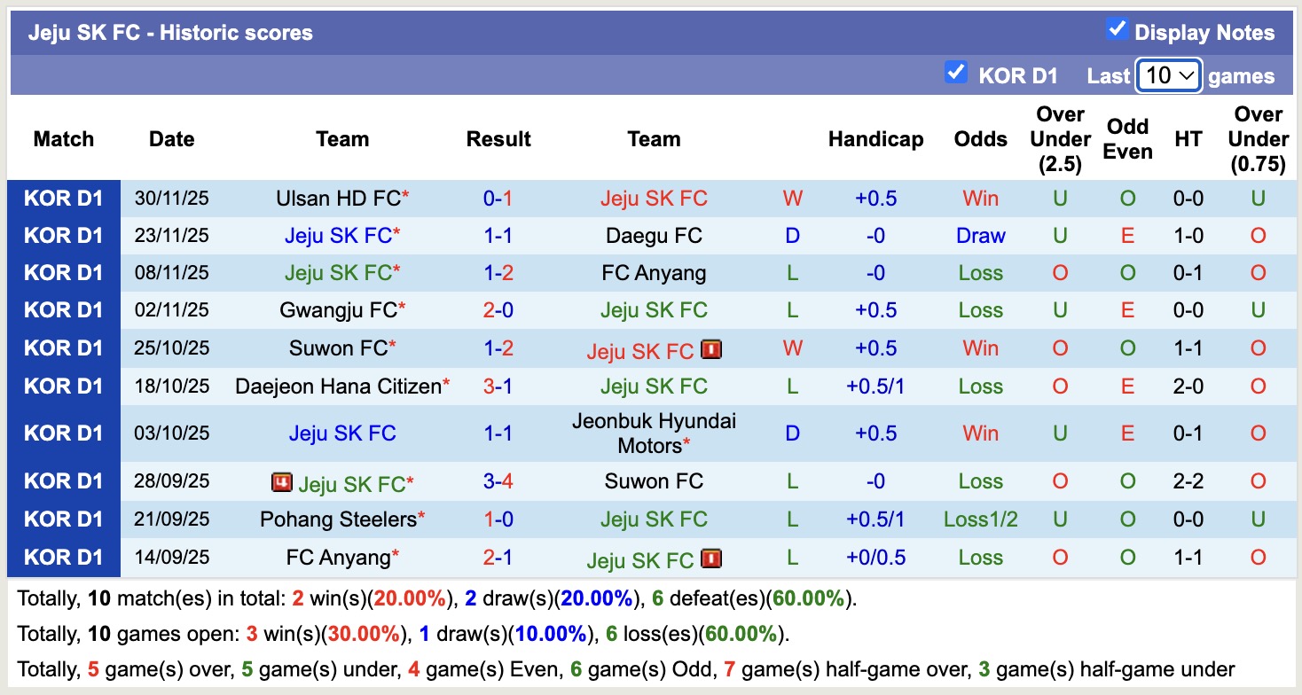Click red card icon in FC Anyang 14/09 row
This screenshot has height=695, width=1302.
[x=710, y=558]
